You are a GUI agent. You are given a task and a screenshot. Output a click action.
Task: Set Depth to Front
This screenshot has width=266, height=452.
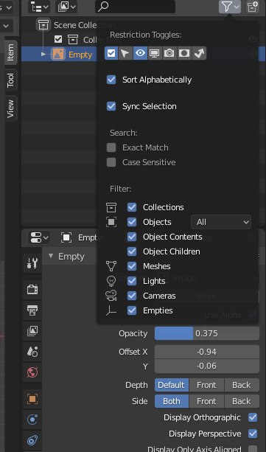point(206,385)
